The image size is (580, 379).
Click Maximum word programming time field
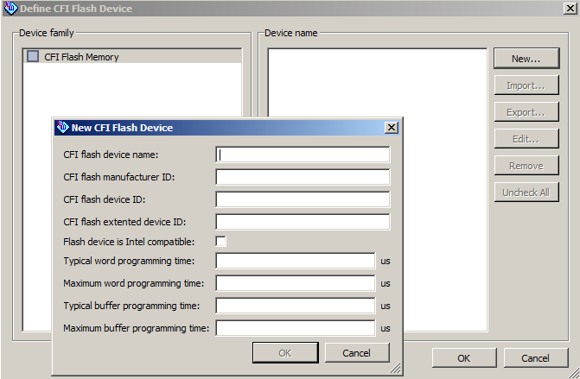pyautogui.click(x=296, y=283)
